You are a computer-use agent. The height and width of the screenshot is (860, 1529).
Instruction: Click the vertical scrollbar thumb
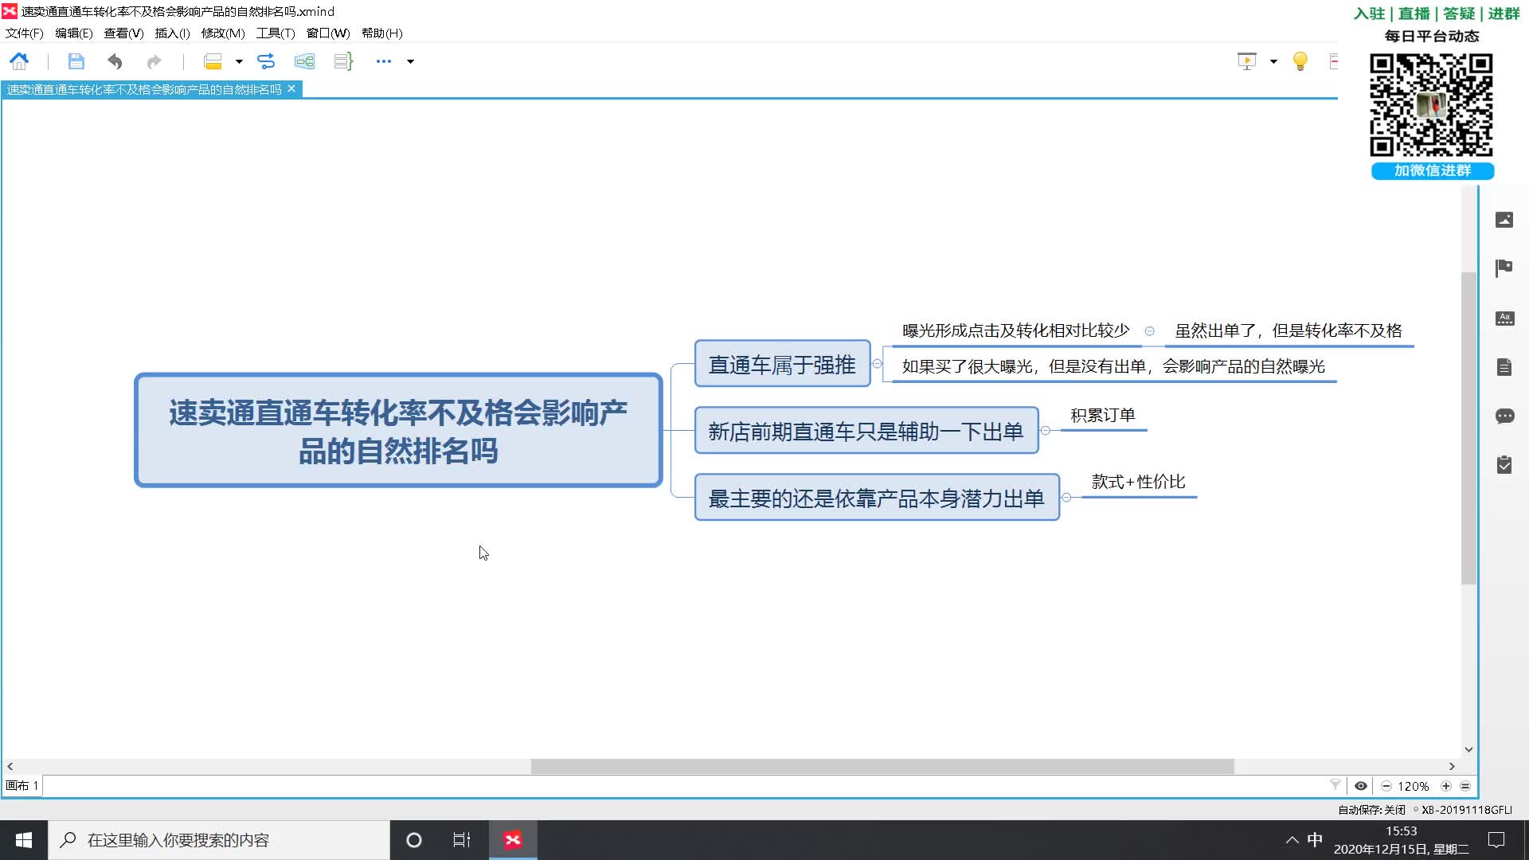tap(1468, 428)
